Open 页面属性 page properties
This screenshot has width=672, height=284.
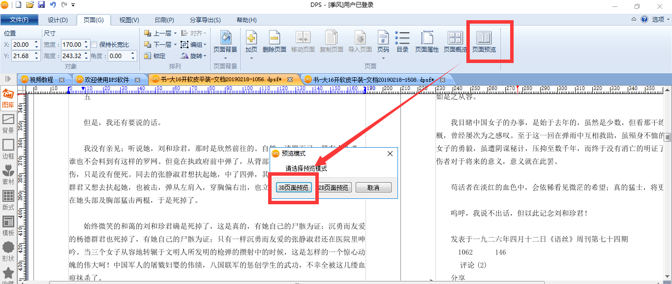427,41
